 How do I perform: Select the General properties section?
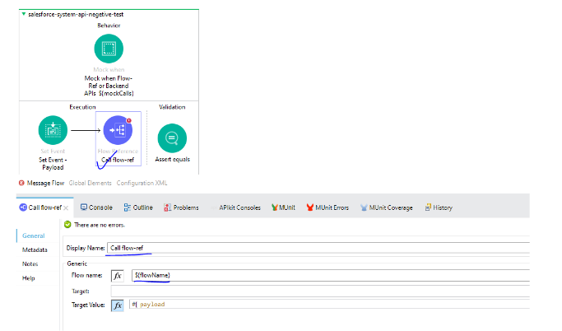point(34,235)
